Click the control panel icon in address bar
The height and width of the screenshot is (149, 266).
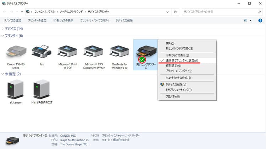(x=28, y=12)
